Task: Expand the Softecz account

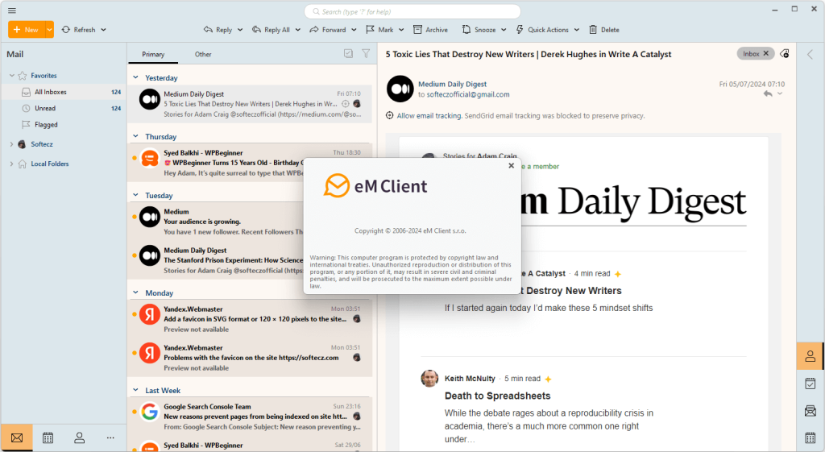Action: [11, 144]
